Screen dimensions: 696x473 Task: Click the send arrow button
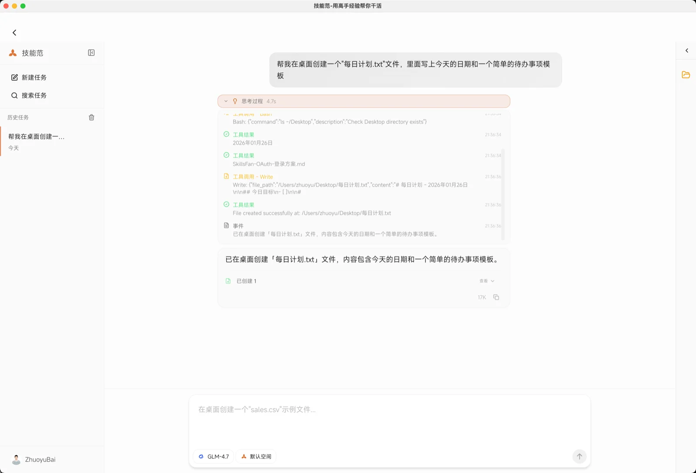point(579,456)
